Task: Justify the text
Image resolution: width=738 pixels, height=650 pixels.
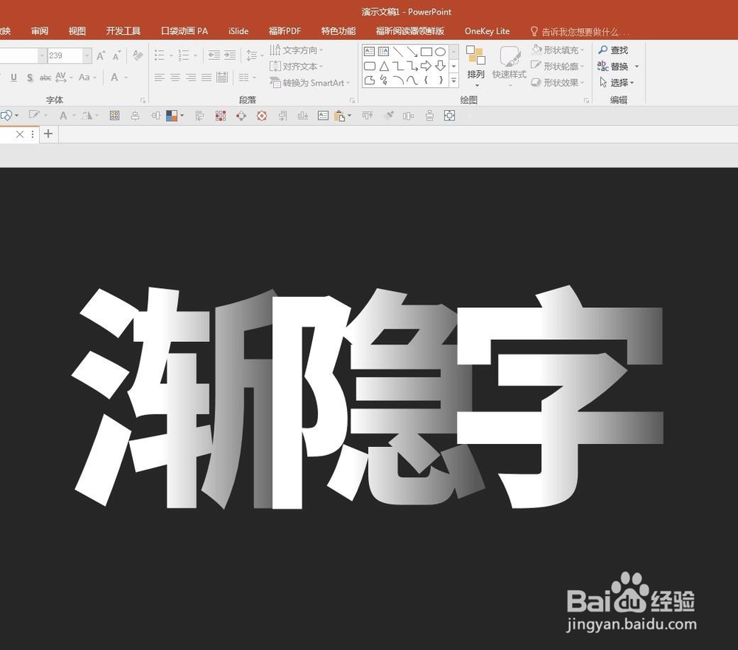Action: pyautogui.click(x=206, y=78)
